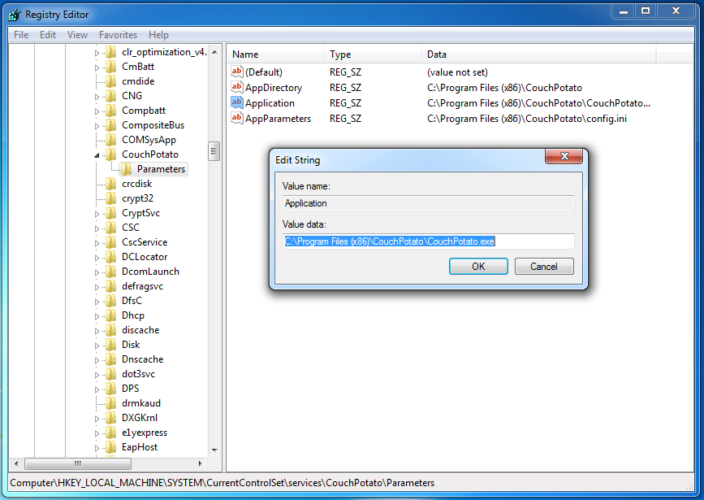
Task: Click the DcomLaunch folder icon
Action: pos(111,272)
